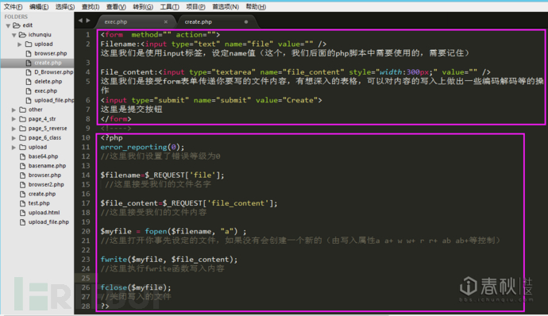Click the FOLDERS sidebar heading
This screenshot has width=548, height=316.
click(16, 17)
